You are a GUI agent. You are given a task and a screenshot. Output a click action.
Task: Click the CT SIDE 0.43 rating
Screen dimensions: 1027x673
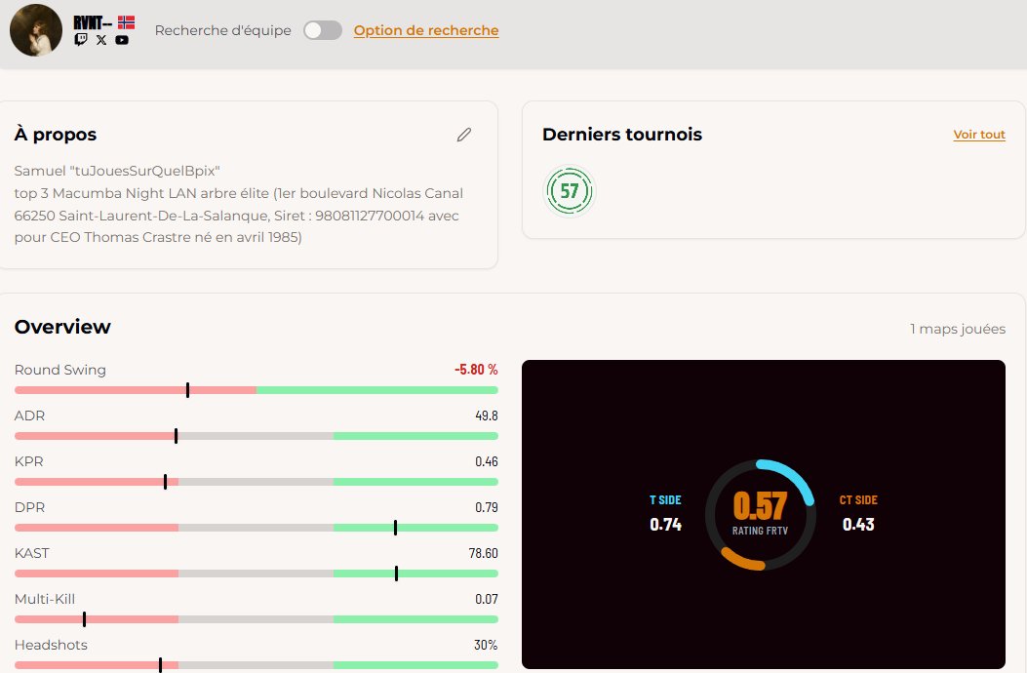pyautogui.click(x=858, y=512)
